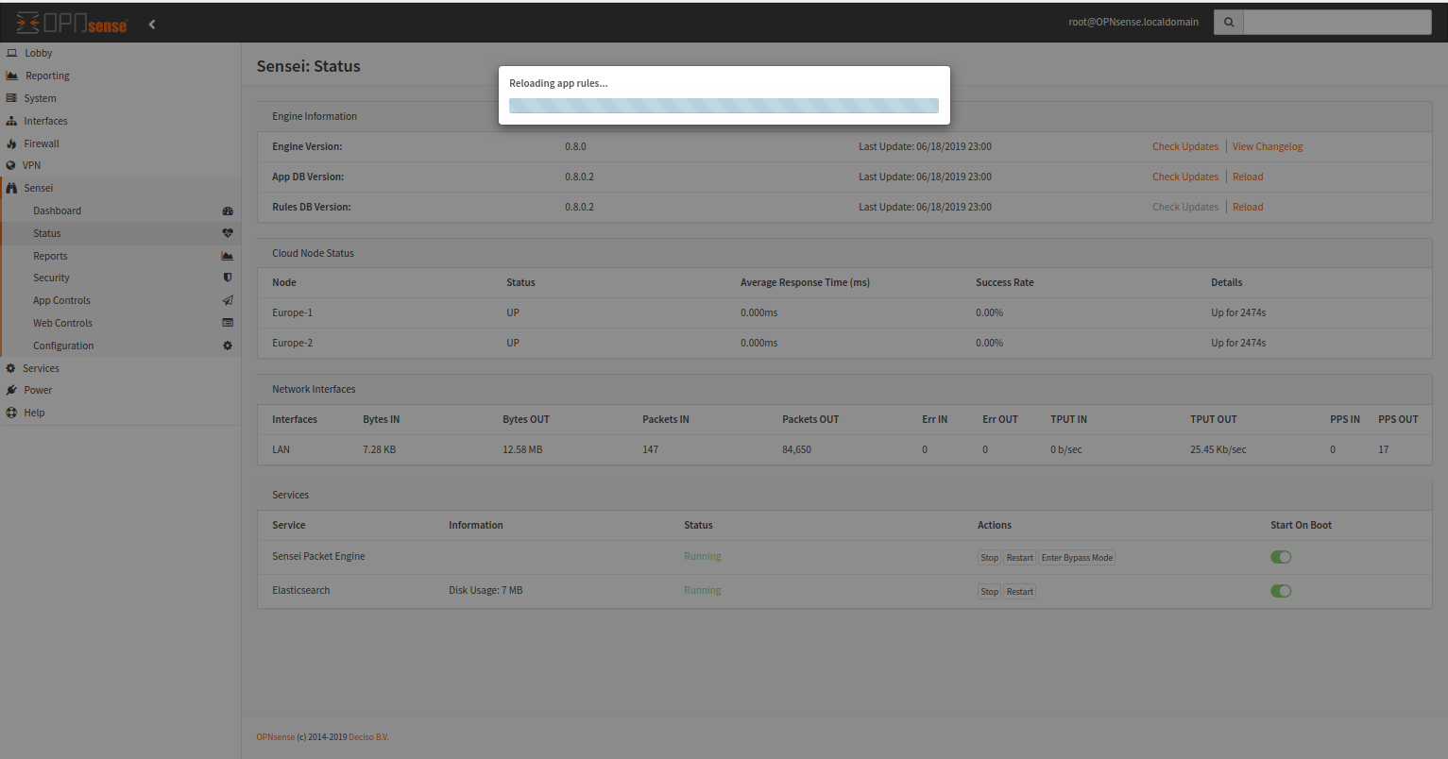Click the search magnifier icon
The height and width of the screenshot is (759, 1448).
click(x=1228, y=22)
